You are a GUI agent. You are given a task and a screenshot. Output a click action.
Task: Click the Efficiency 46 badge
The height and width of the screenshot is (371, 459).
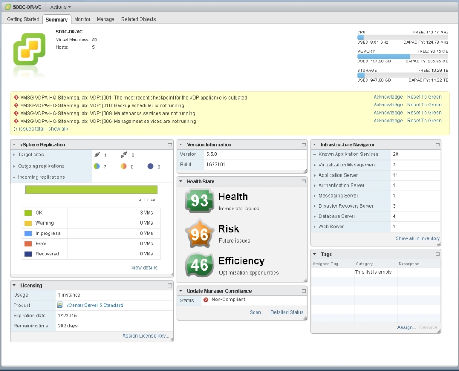click(199, 265)
